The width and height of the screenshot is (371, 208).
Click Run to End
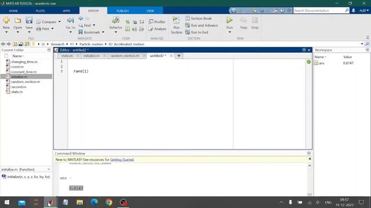tap(197, 32)
